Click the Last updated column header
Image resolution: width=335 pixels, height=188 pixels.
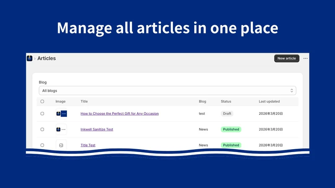tap(269, 102)
